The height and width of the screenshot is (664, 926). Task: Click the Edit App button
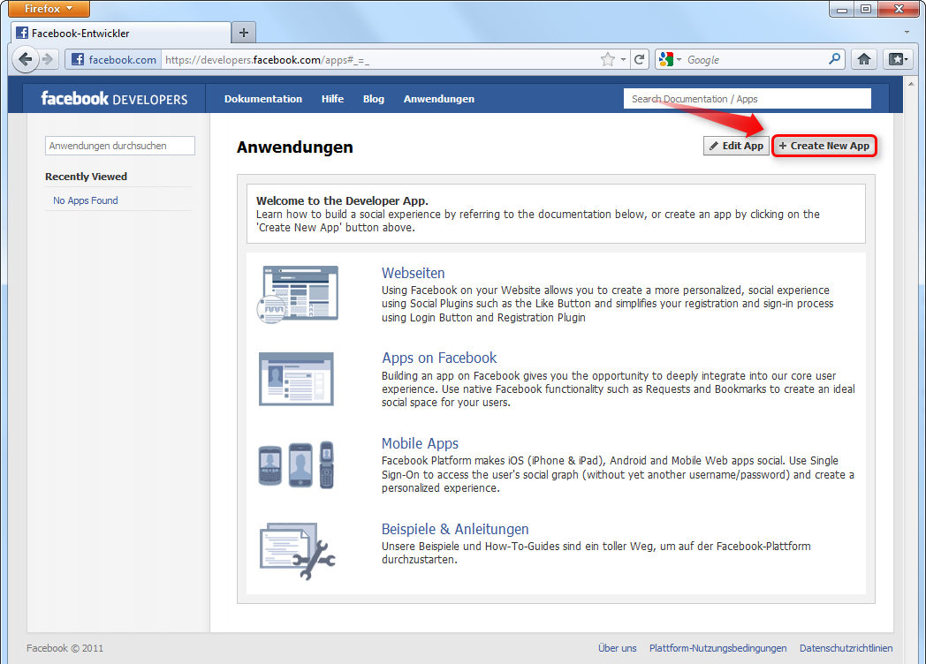tap(736, 146)
